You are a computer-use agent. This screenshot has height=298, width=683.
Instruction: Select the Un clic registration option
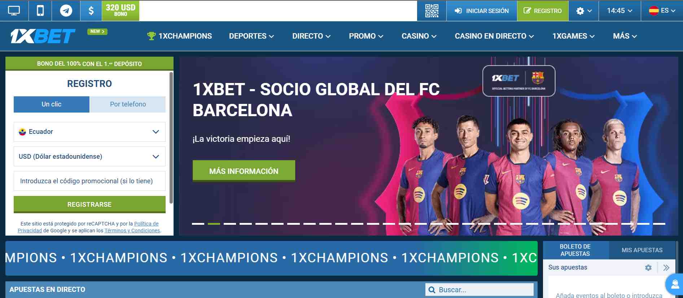click(52, 104)
